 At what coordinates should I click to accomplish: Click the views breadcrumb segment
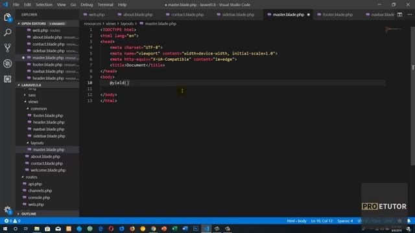click(111, 23)
